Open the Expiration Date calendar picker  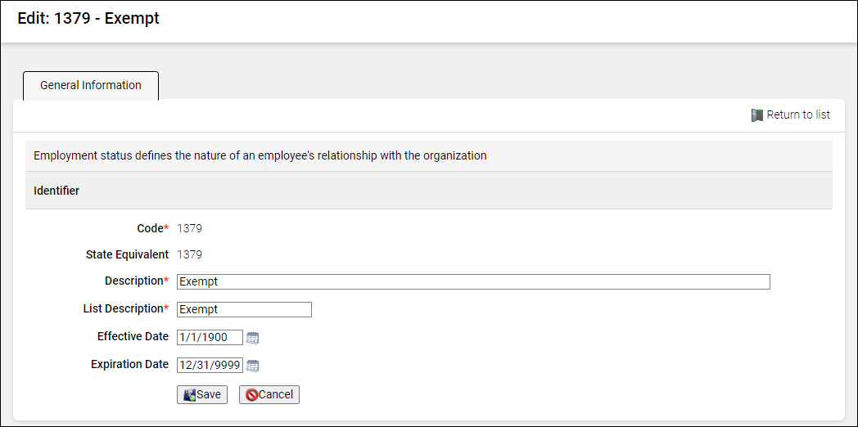tap(252, 366)
